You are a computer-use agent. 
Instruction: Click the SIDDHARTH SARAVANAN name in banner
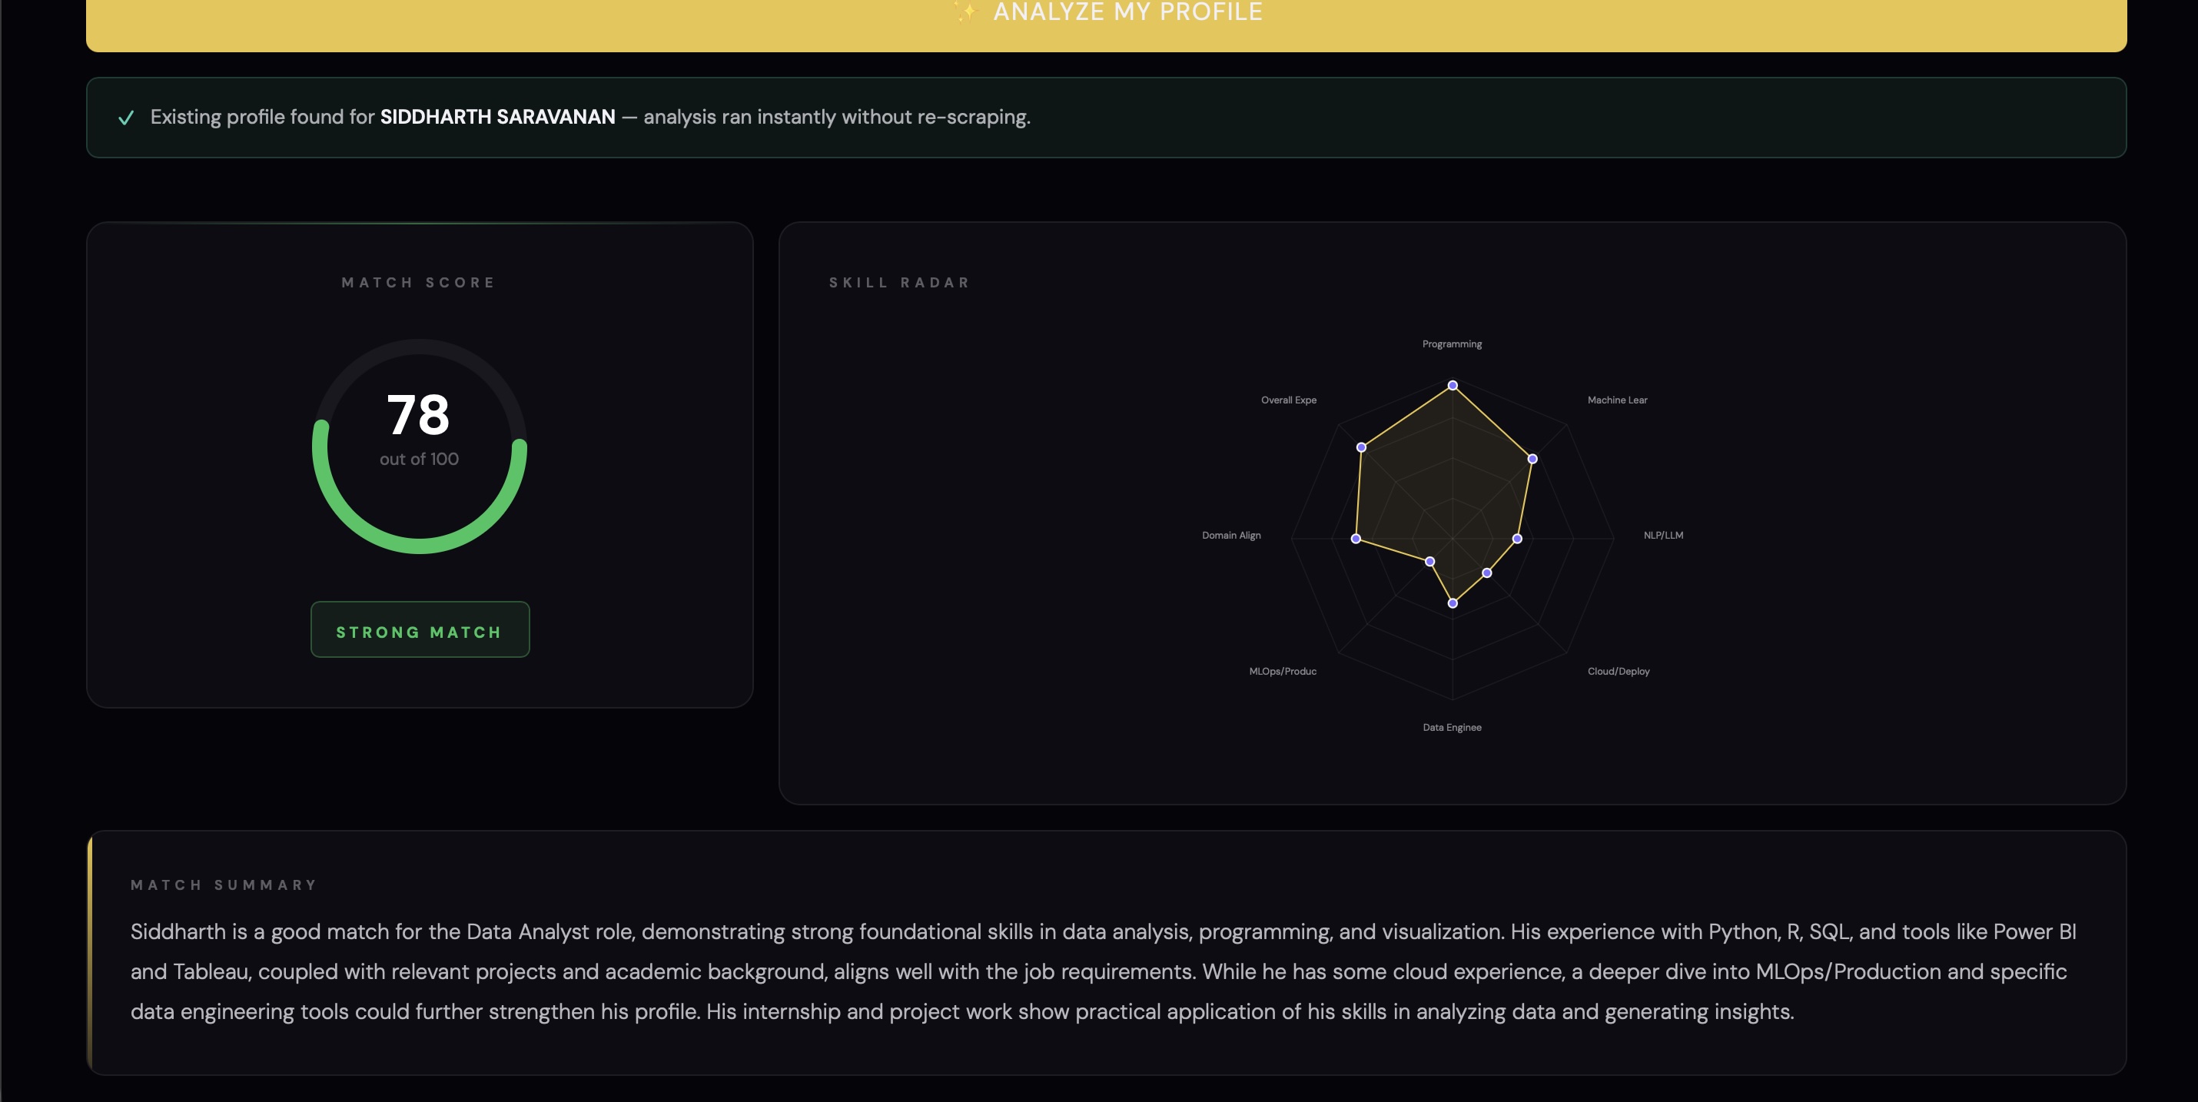[x=497, y=117]
